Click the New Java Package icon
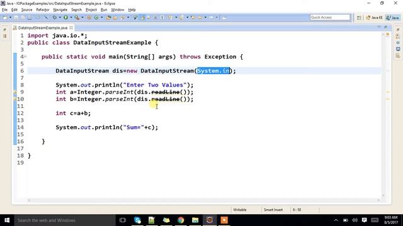The height and width of the screenshot is (226, 403). 89,18
